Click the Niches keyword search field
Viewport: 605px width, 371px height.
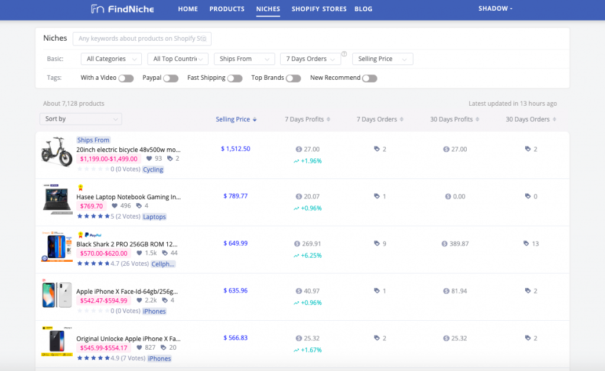click(142, 38)
